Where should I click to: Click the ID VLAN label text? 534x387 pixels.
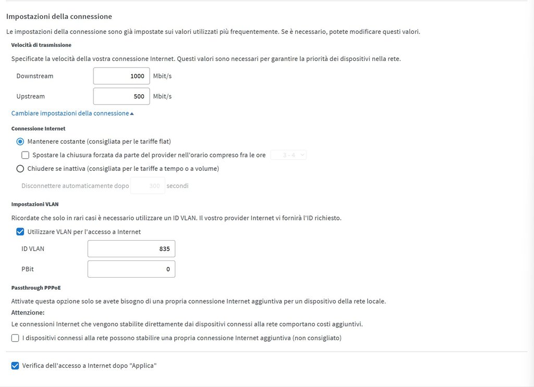tap(33, 249)
